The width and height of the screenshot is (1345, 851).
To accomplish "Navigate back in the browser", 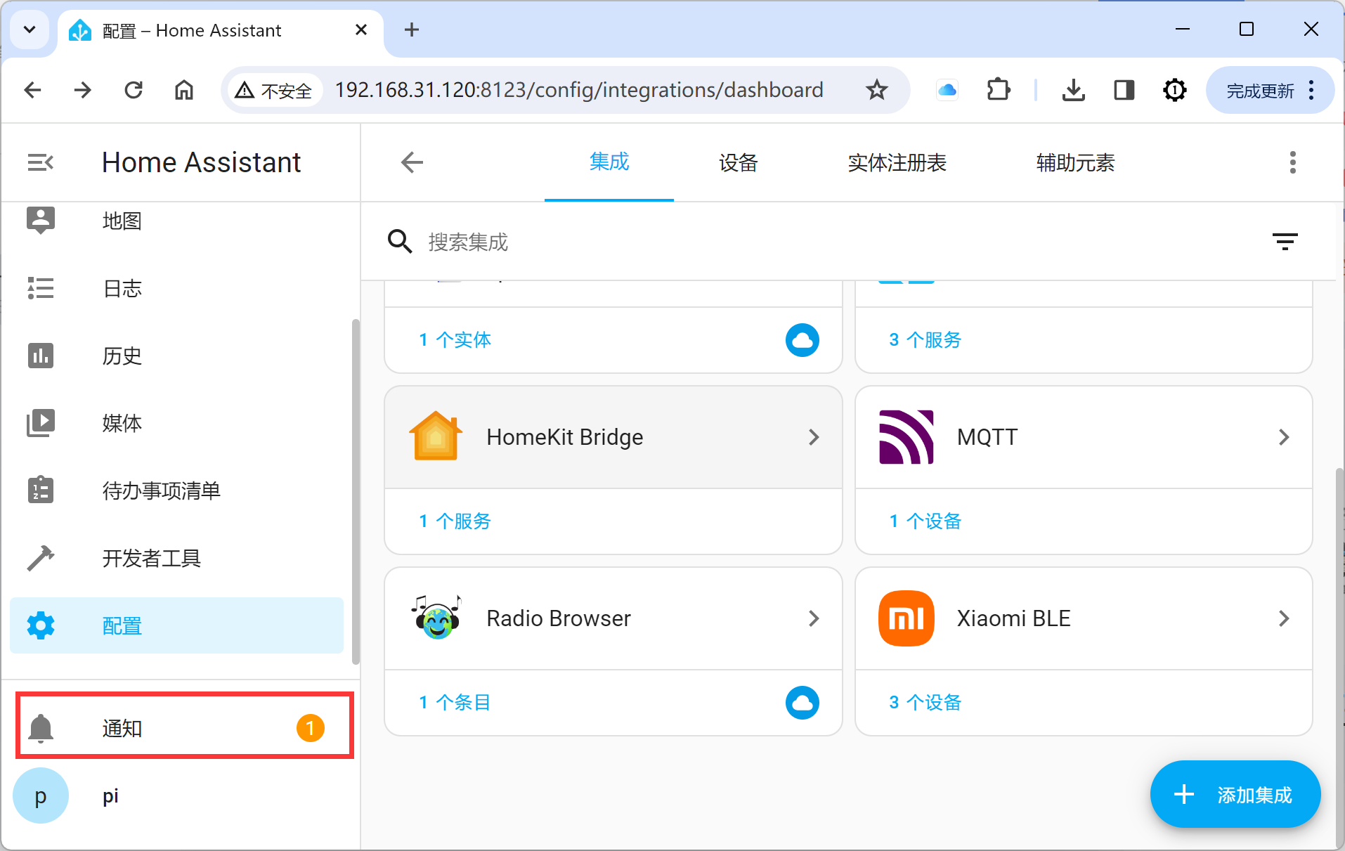I will tap(32, 90).
